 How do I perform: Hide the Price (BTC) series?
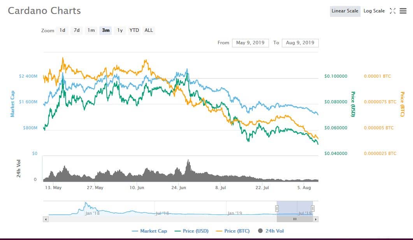click(232, 231)
